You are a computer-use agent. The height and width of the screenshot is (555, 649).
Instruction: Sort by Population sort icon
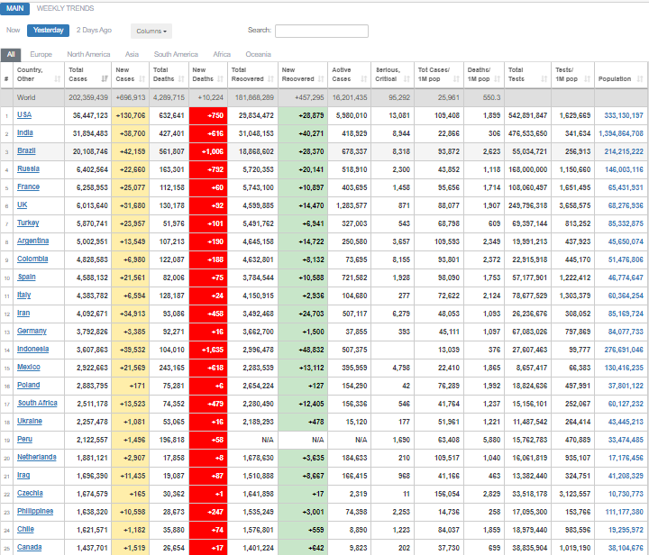click(x=640, y=78)
